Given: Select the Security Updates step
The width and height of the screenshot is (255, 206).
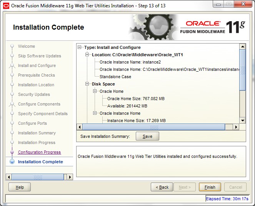Looking at the screenshot, I should coord(34,94).
